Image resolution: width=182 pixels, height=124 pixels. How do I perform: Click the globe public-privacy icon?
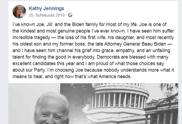[x=70, y=15]
